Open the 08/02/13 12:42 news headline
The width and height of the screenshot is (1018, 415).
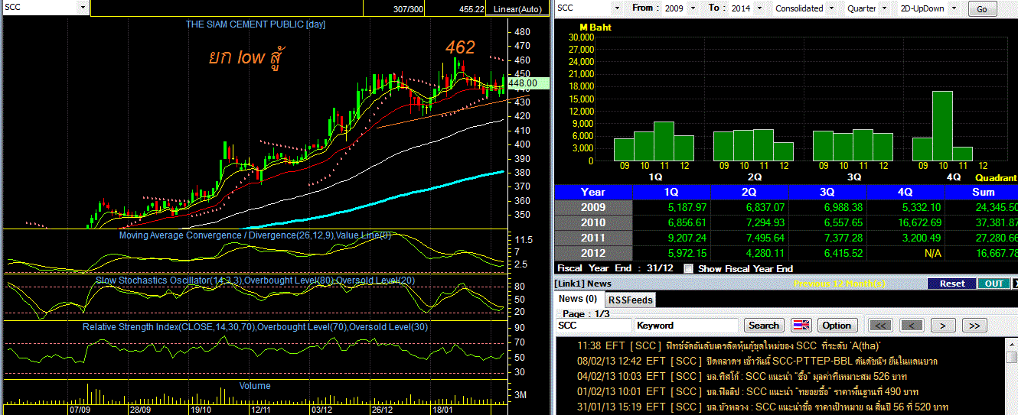click(758, 361)
